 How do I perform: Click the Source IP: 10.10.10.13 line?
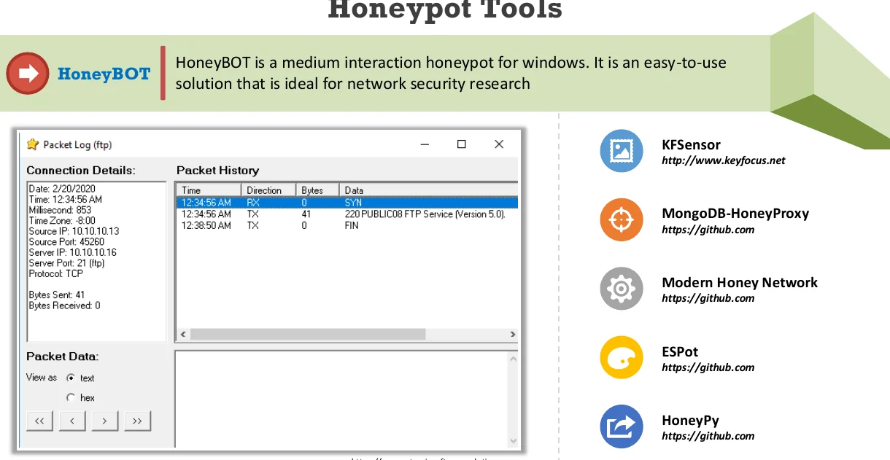click(74, 231)
